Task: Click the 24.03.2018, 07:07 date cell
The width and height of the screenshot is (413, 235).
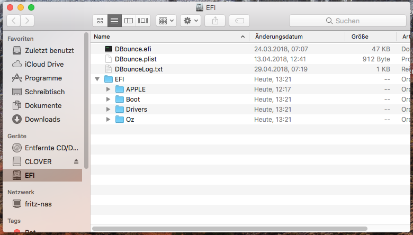Action: point(281,49)
